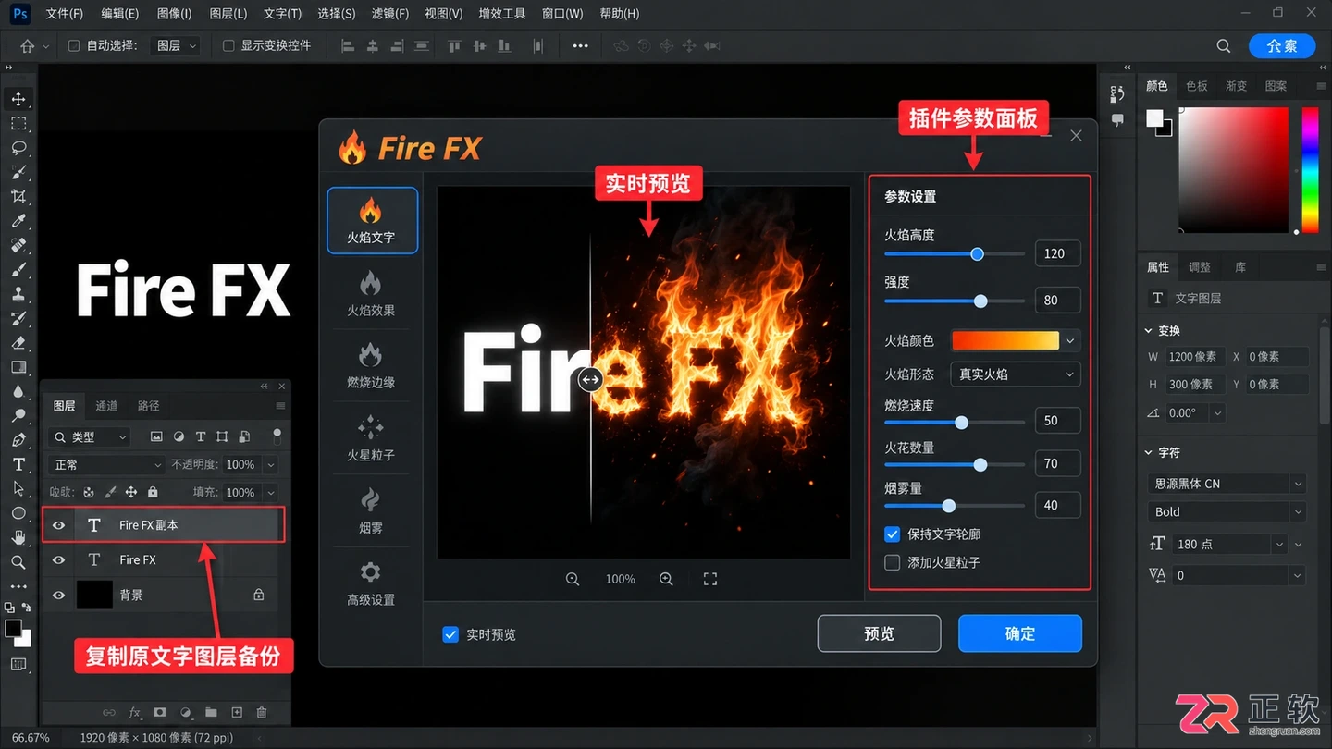This screenshot has height=749, width=1332.
Task: Toggle the 自动选择 checkbox
Action: coord(74,45)
